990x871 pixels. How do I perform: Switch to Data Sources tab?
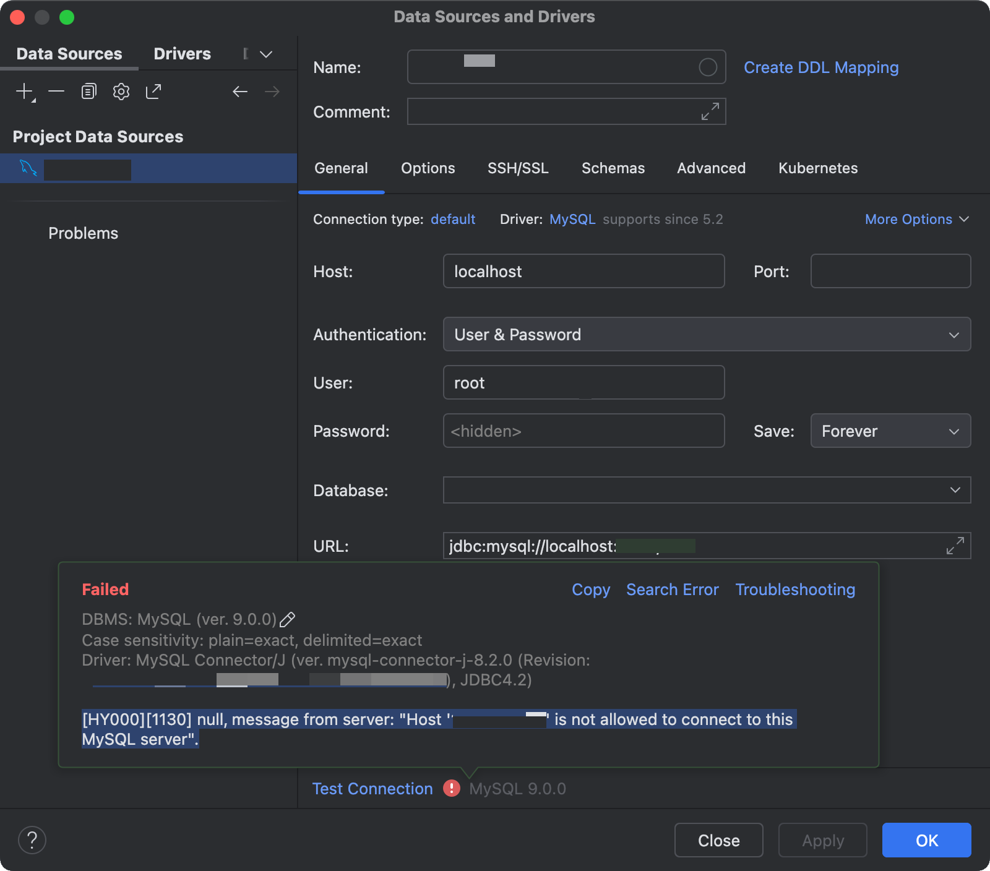click(69, 54)
